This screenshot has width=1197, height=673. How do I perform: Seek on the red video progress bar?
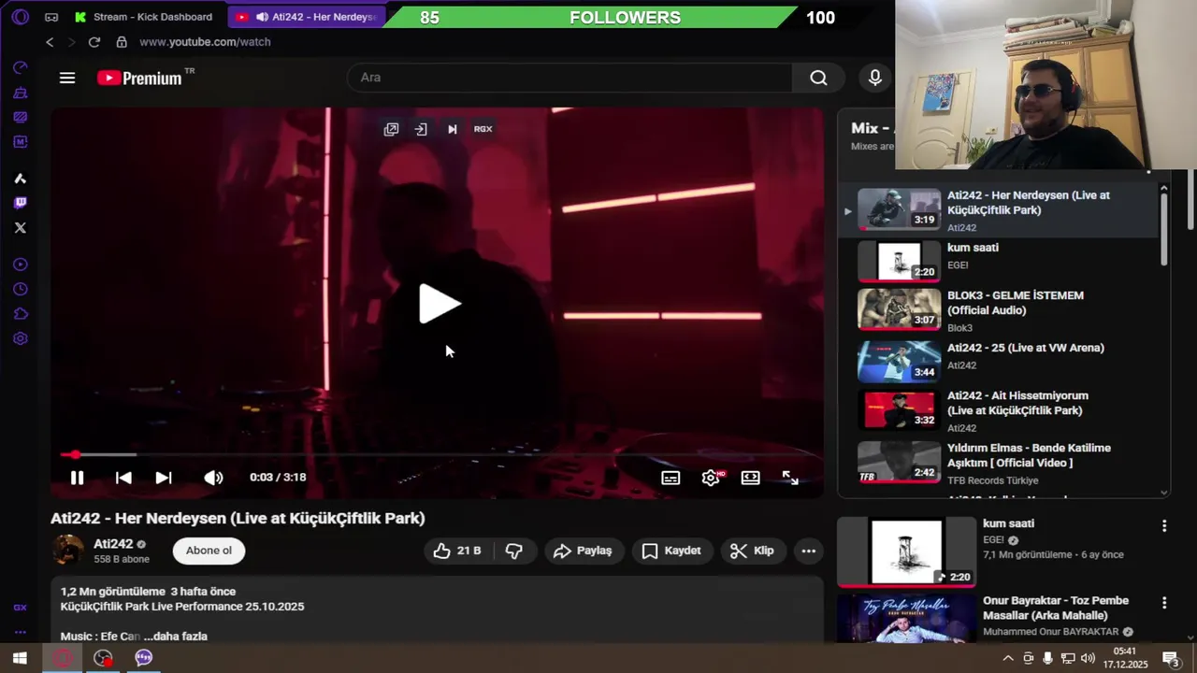[438, 455]
